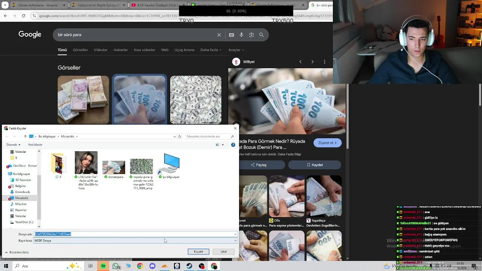
Task: Open the Uçuş Arama tab
Action: [x=184, y=50]
